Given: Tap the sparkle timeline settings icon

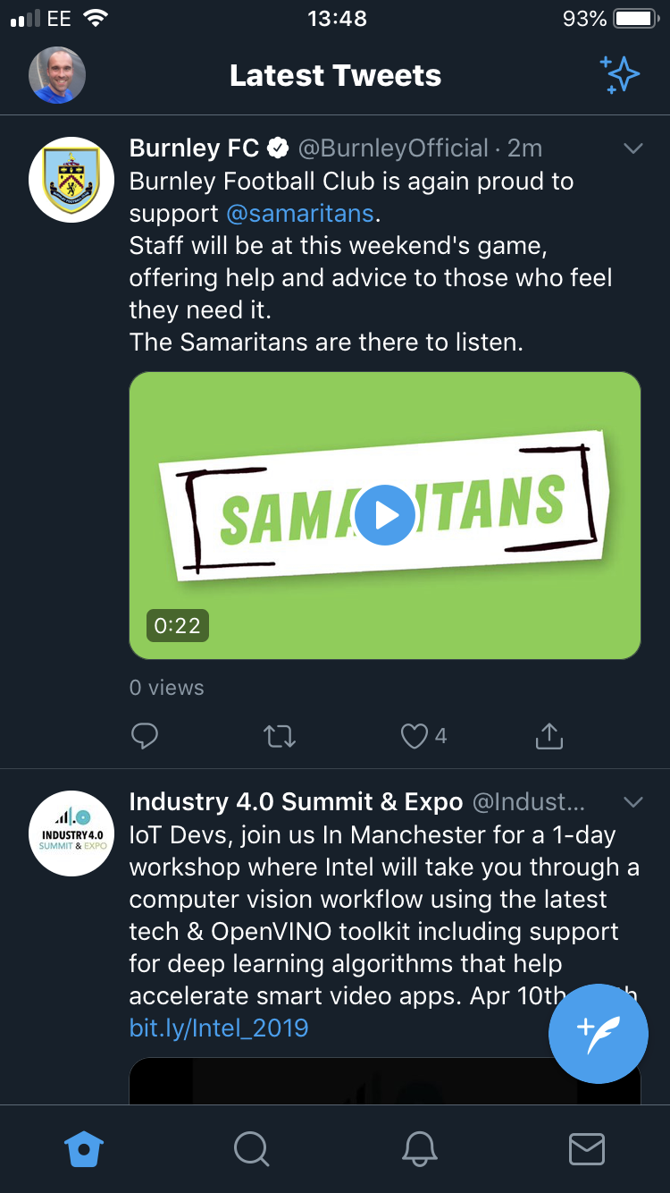Looking at the screenshot, I should point(620,75).
